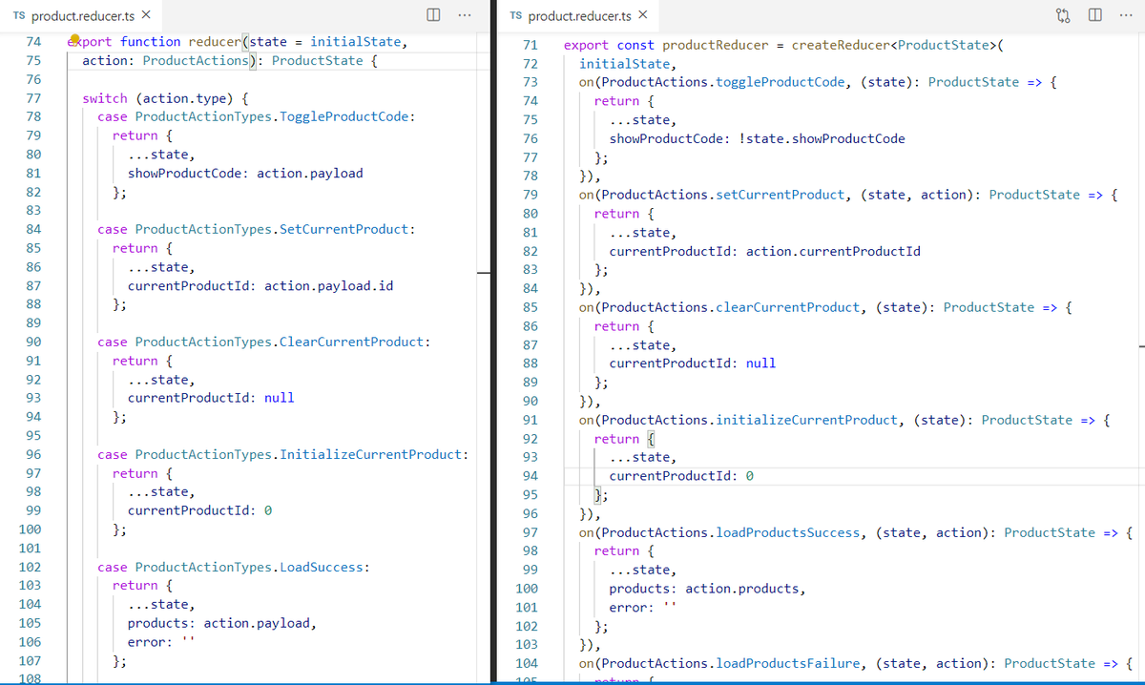Click 'ProductActionTypes.SetCurrentProduct' case label
1145x685 pixels.
coord(272,230)
